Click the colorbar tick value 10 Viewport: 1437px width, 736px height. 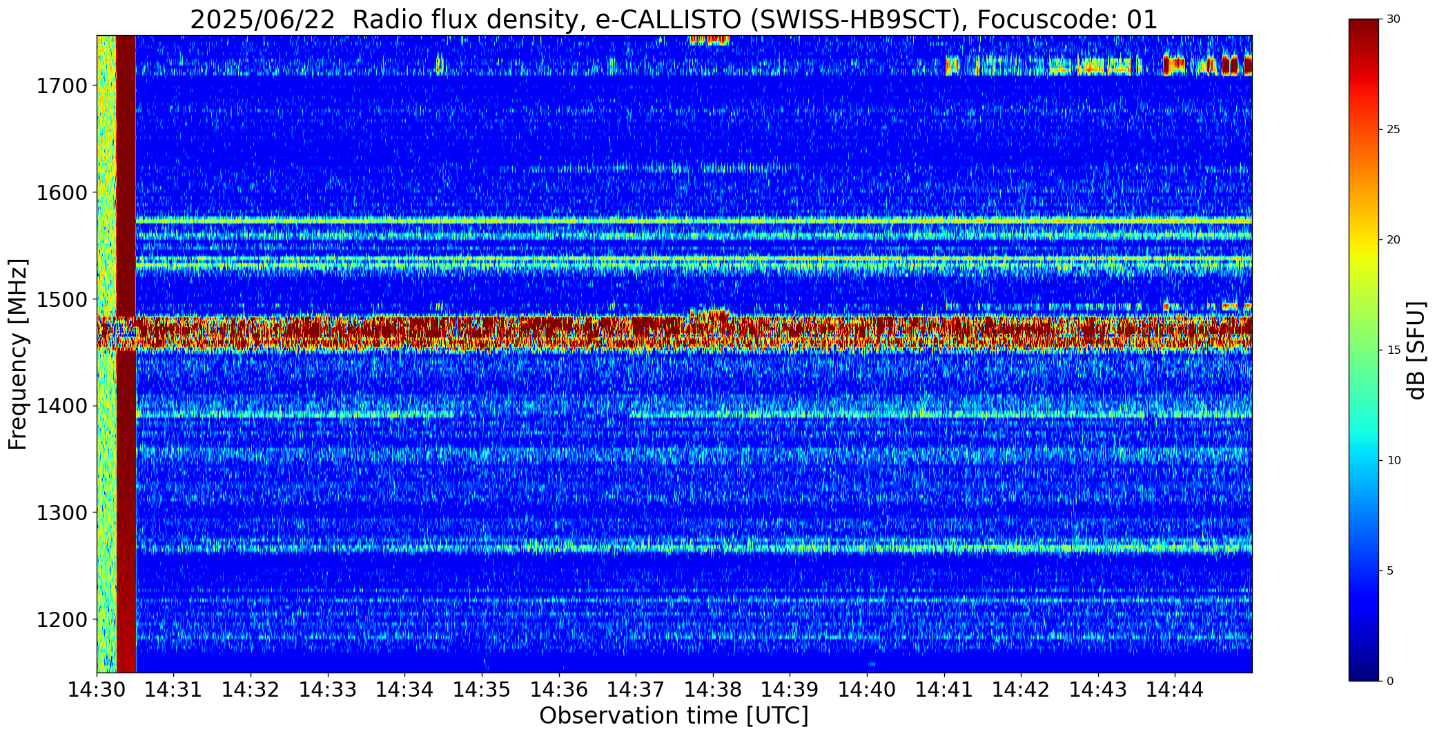click(x=1394, y=461)
